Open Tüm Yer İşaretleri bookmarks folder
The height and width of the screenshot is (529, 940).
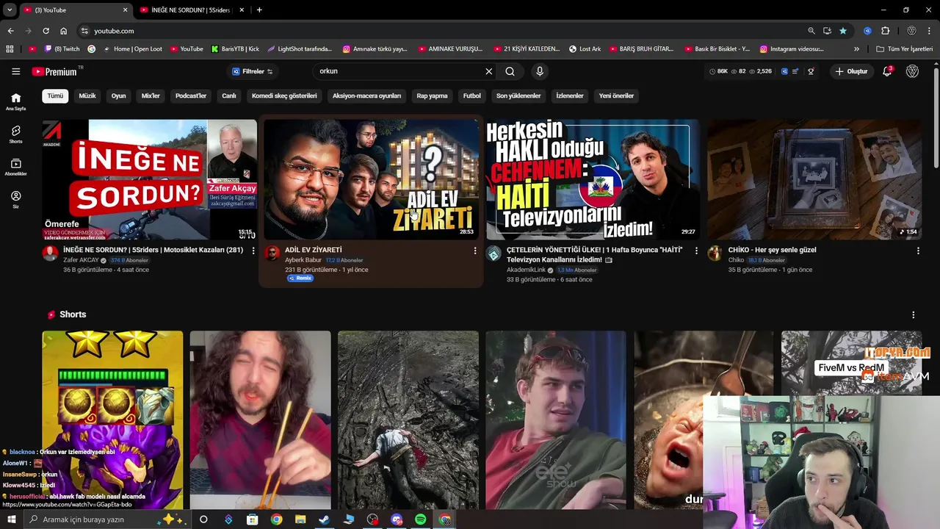(x=904, y=49)
